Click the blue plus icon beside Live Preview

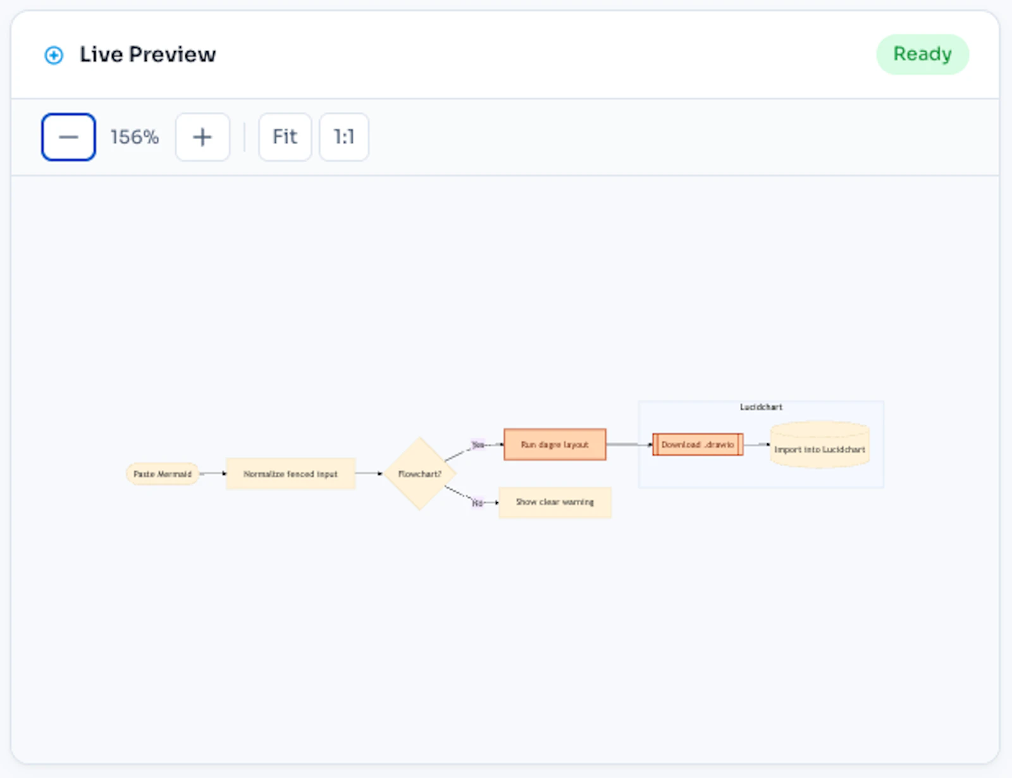54,55
